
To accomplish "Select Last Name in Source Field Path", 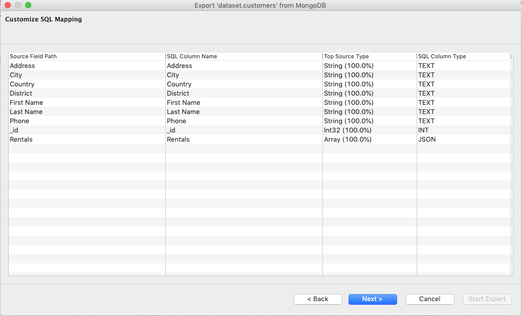I will point(87,112).
